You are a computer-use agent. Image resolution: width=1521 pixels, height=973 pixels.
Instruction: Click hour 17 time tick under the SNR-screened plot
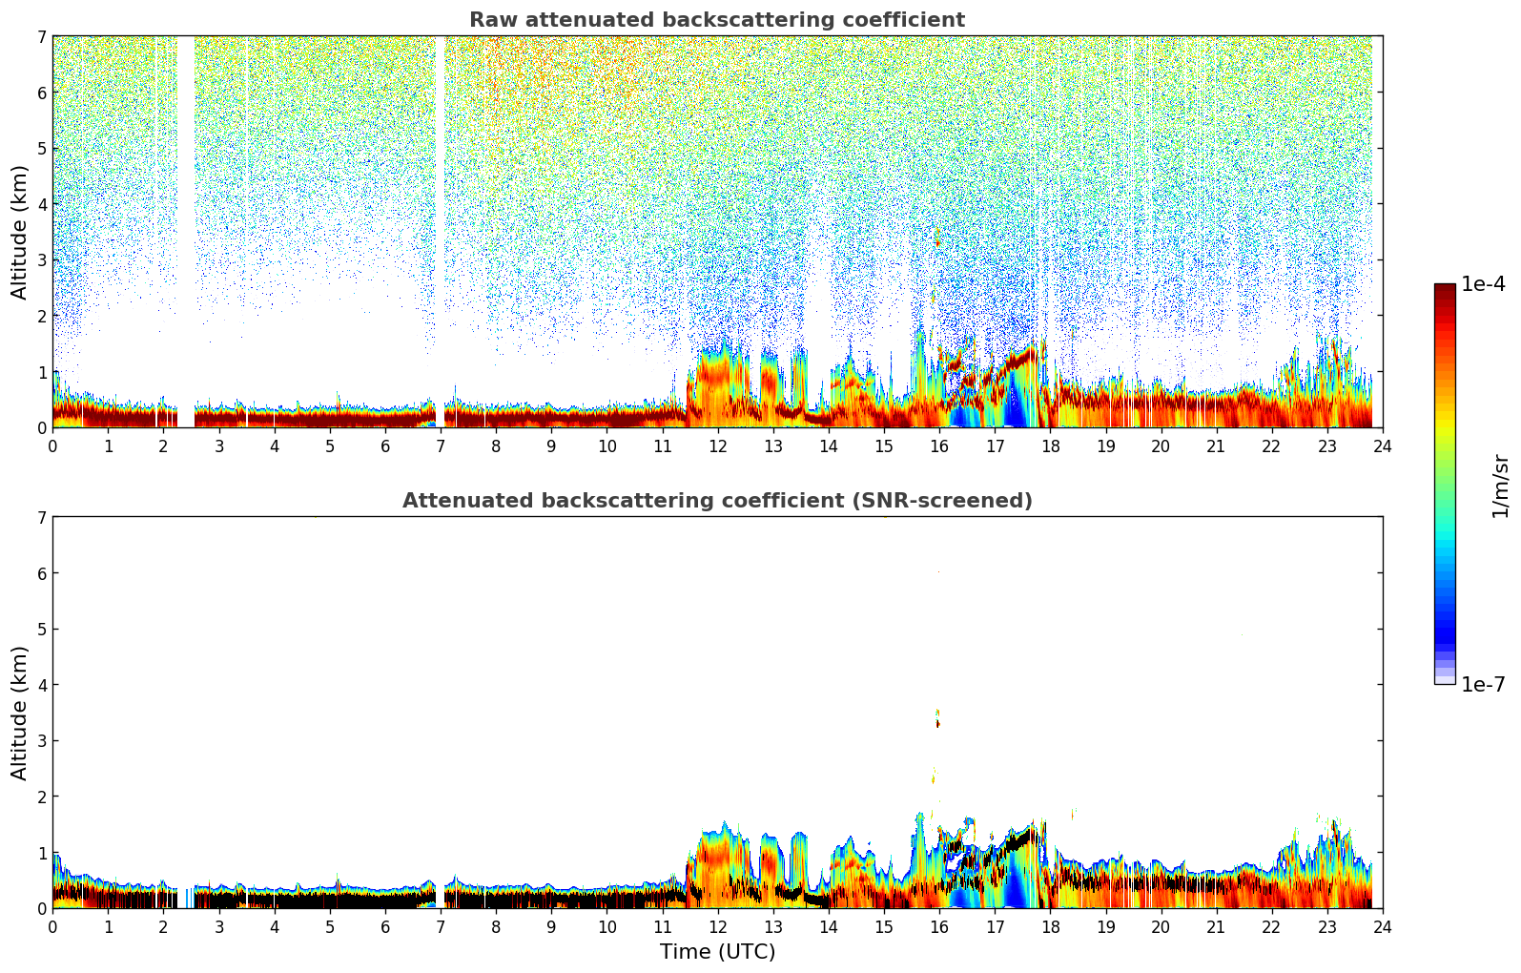(x=995, y=926)
